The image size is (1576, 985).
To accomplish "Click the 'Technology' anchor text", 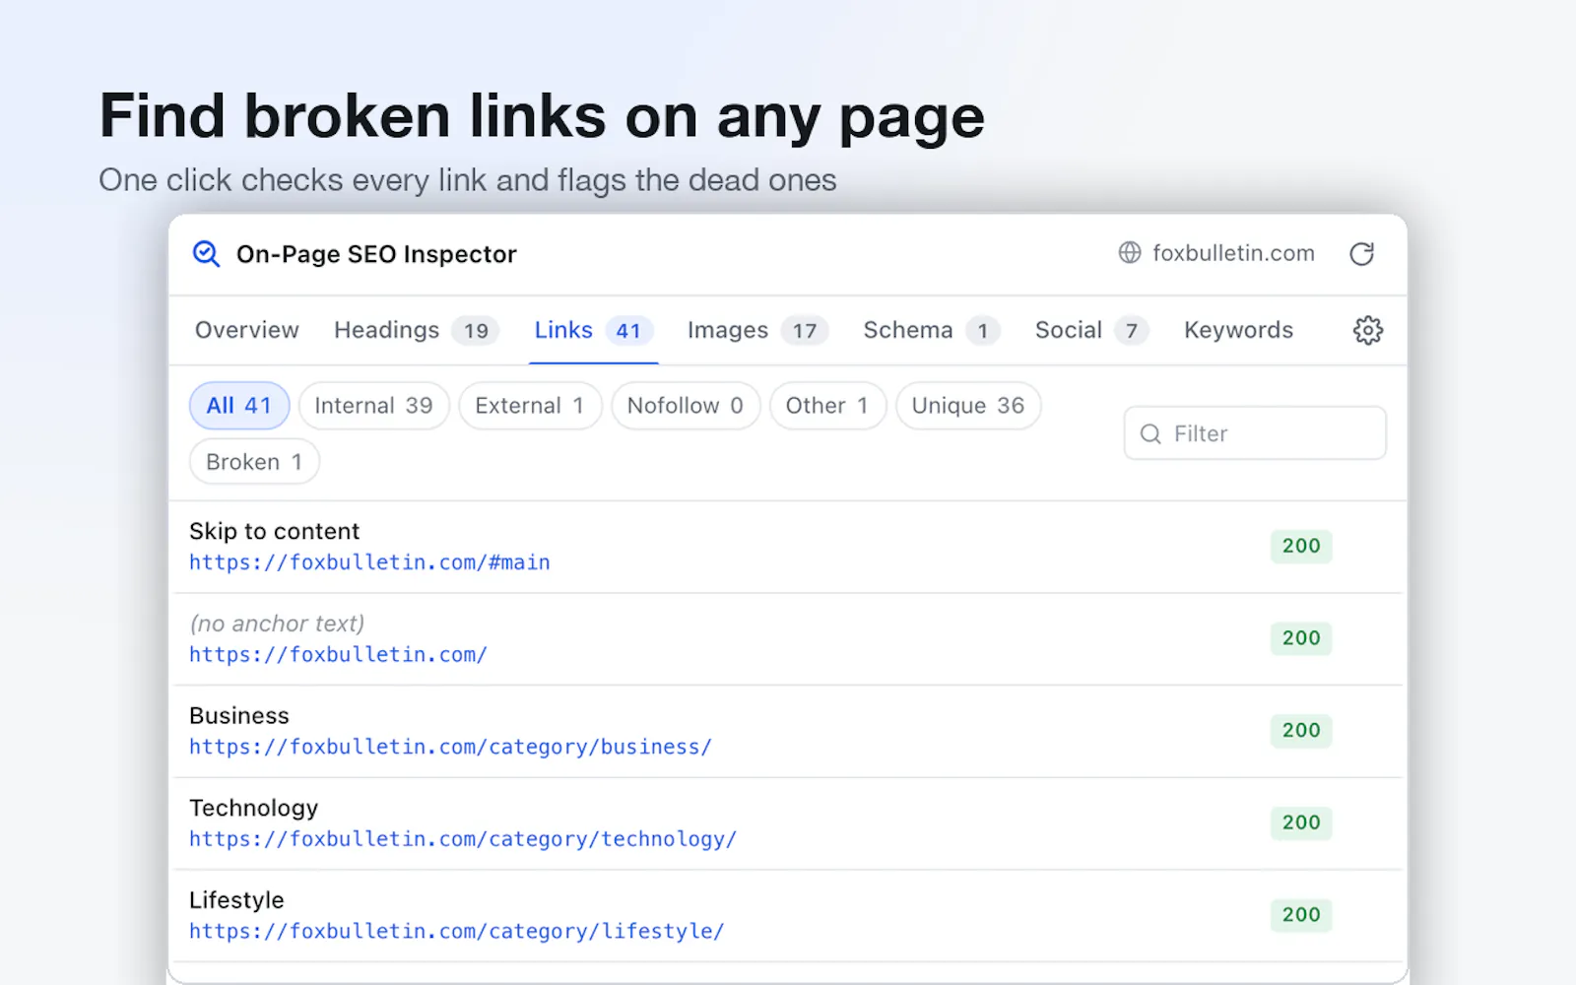I will click(x=253, y=809).
